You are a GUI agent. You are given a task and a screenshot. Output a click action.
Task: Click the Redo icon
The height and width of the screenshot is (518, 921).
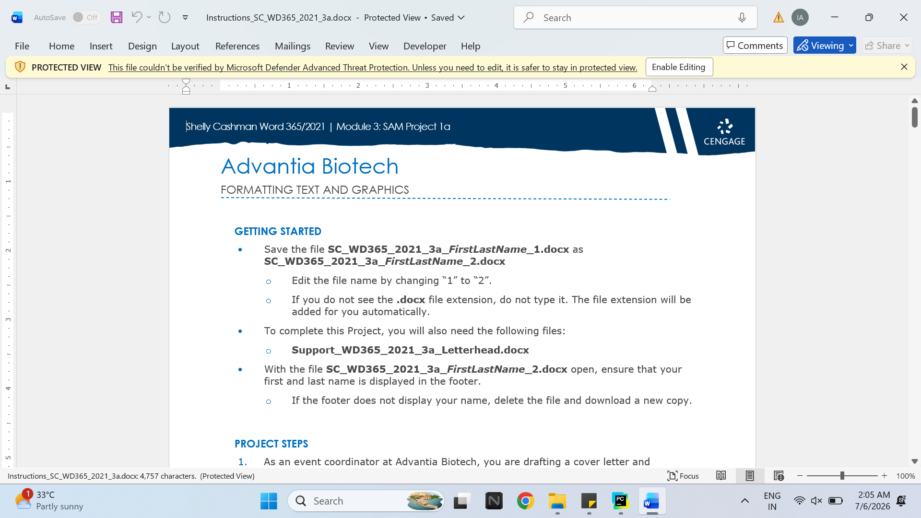pyautogui.click(x=165, y=17)
